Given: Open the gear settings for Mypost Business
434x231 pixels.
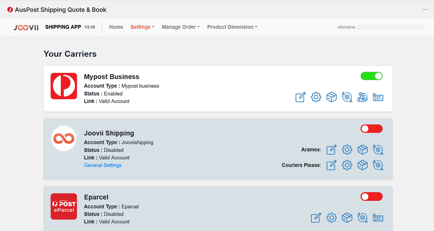Looking at the screenshot, I should tap(316, 97).
